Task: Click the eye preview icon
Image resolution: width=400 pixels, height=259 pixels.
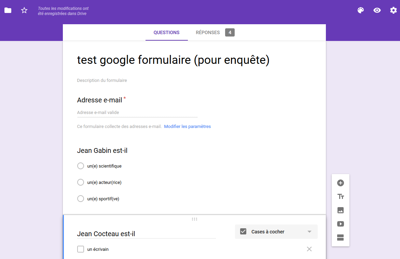Action: pos(377,10)
